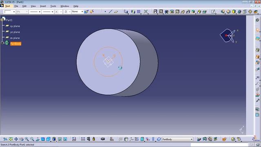Click the command input field in the status bar
The height and width of the screenshot is (147, 261).
pos(220,145)
